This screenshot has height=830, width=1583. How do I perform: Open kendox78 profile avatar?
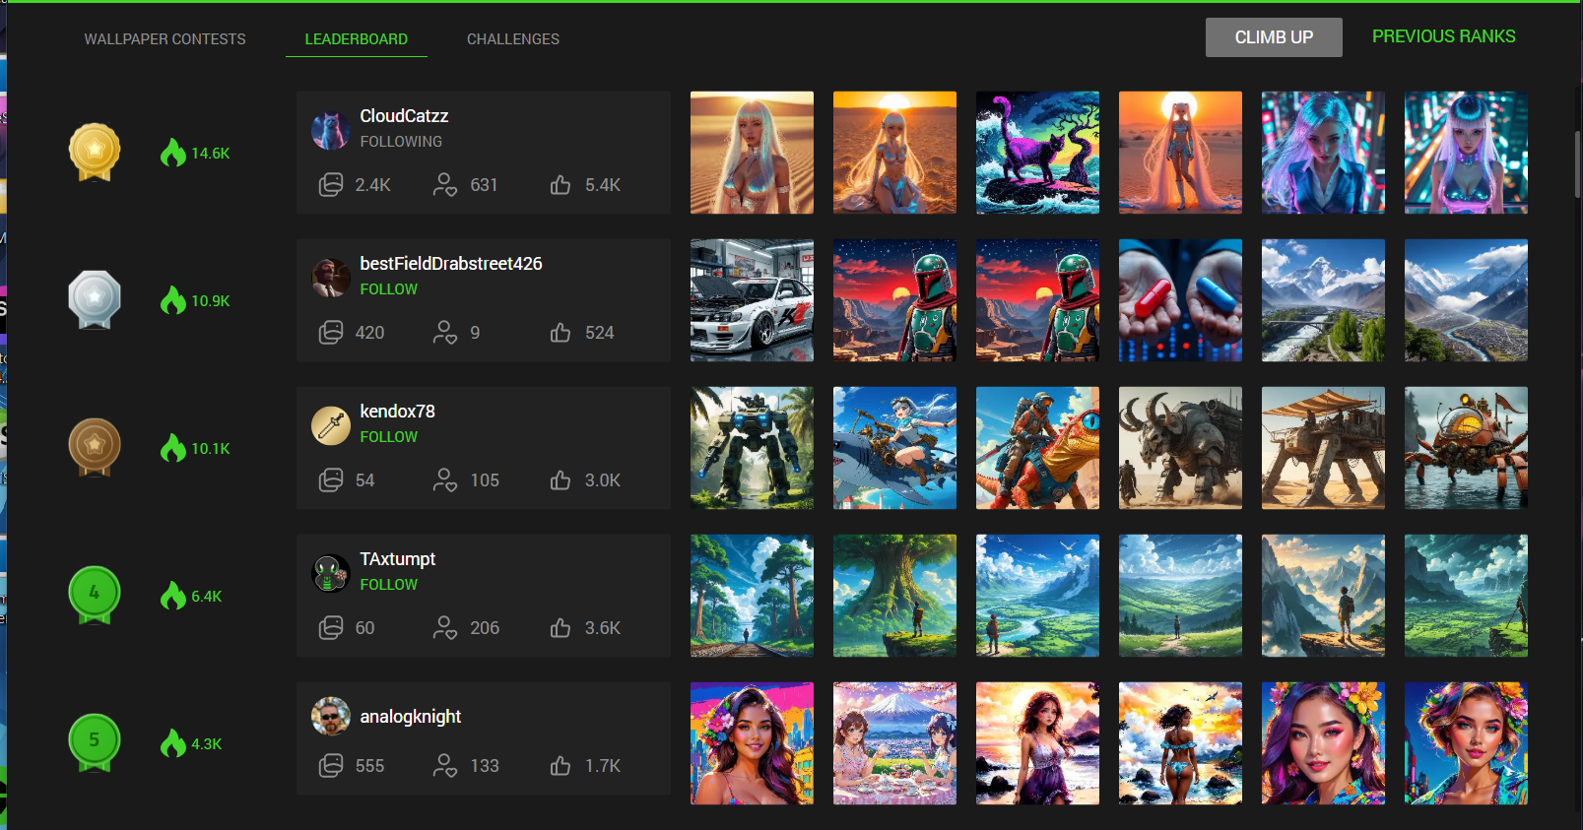(x=331, y=425)
